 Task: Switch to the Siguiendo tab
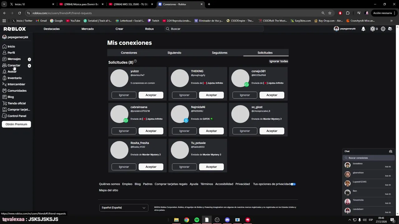pos(174,53)
